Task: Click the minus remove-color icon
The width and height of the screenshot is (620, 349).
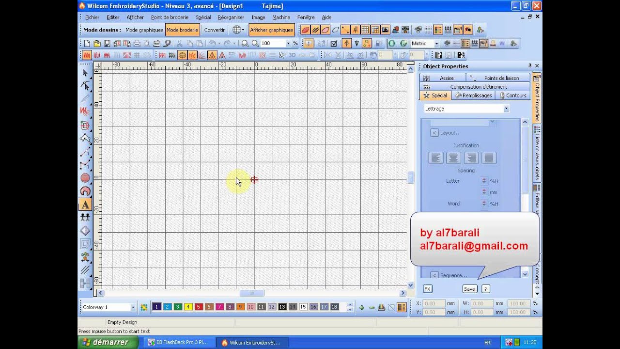Action: tap(372, 307)
